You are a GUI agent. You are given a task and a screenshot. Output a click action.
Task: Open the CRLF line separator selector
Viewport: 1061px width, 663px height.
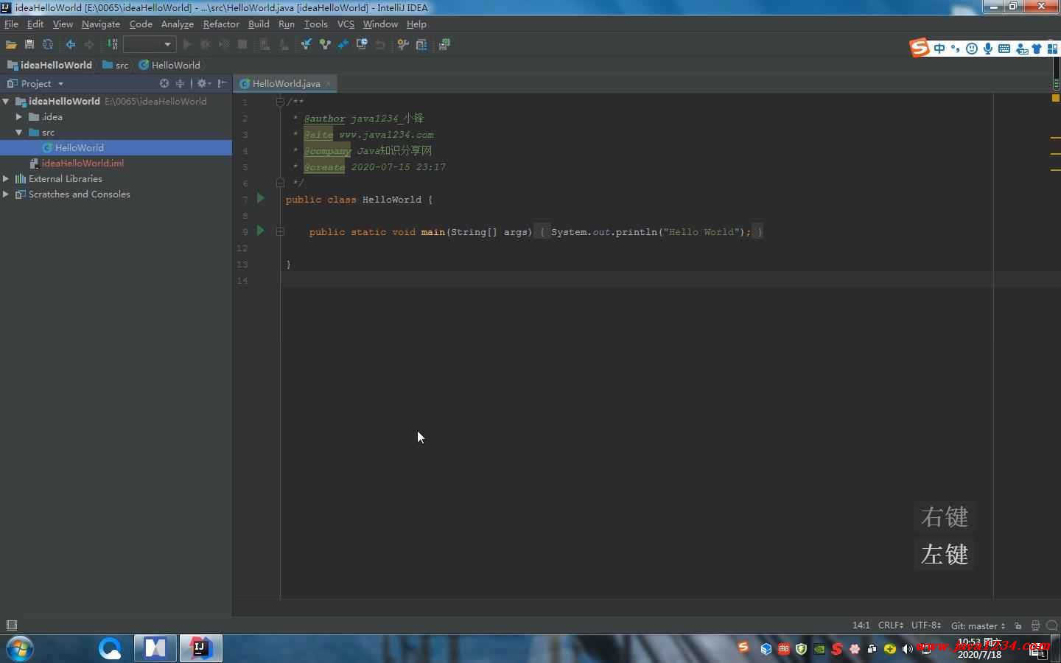pyautogui.click(x=891, y=625)
